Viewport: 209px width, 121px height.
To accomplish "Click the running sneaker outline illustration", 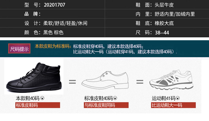I will pos(171,80).
